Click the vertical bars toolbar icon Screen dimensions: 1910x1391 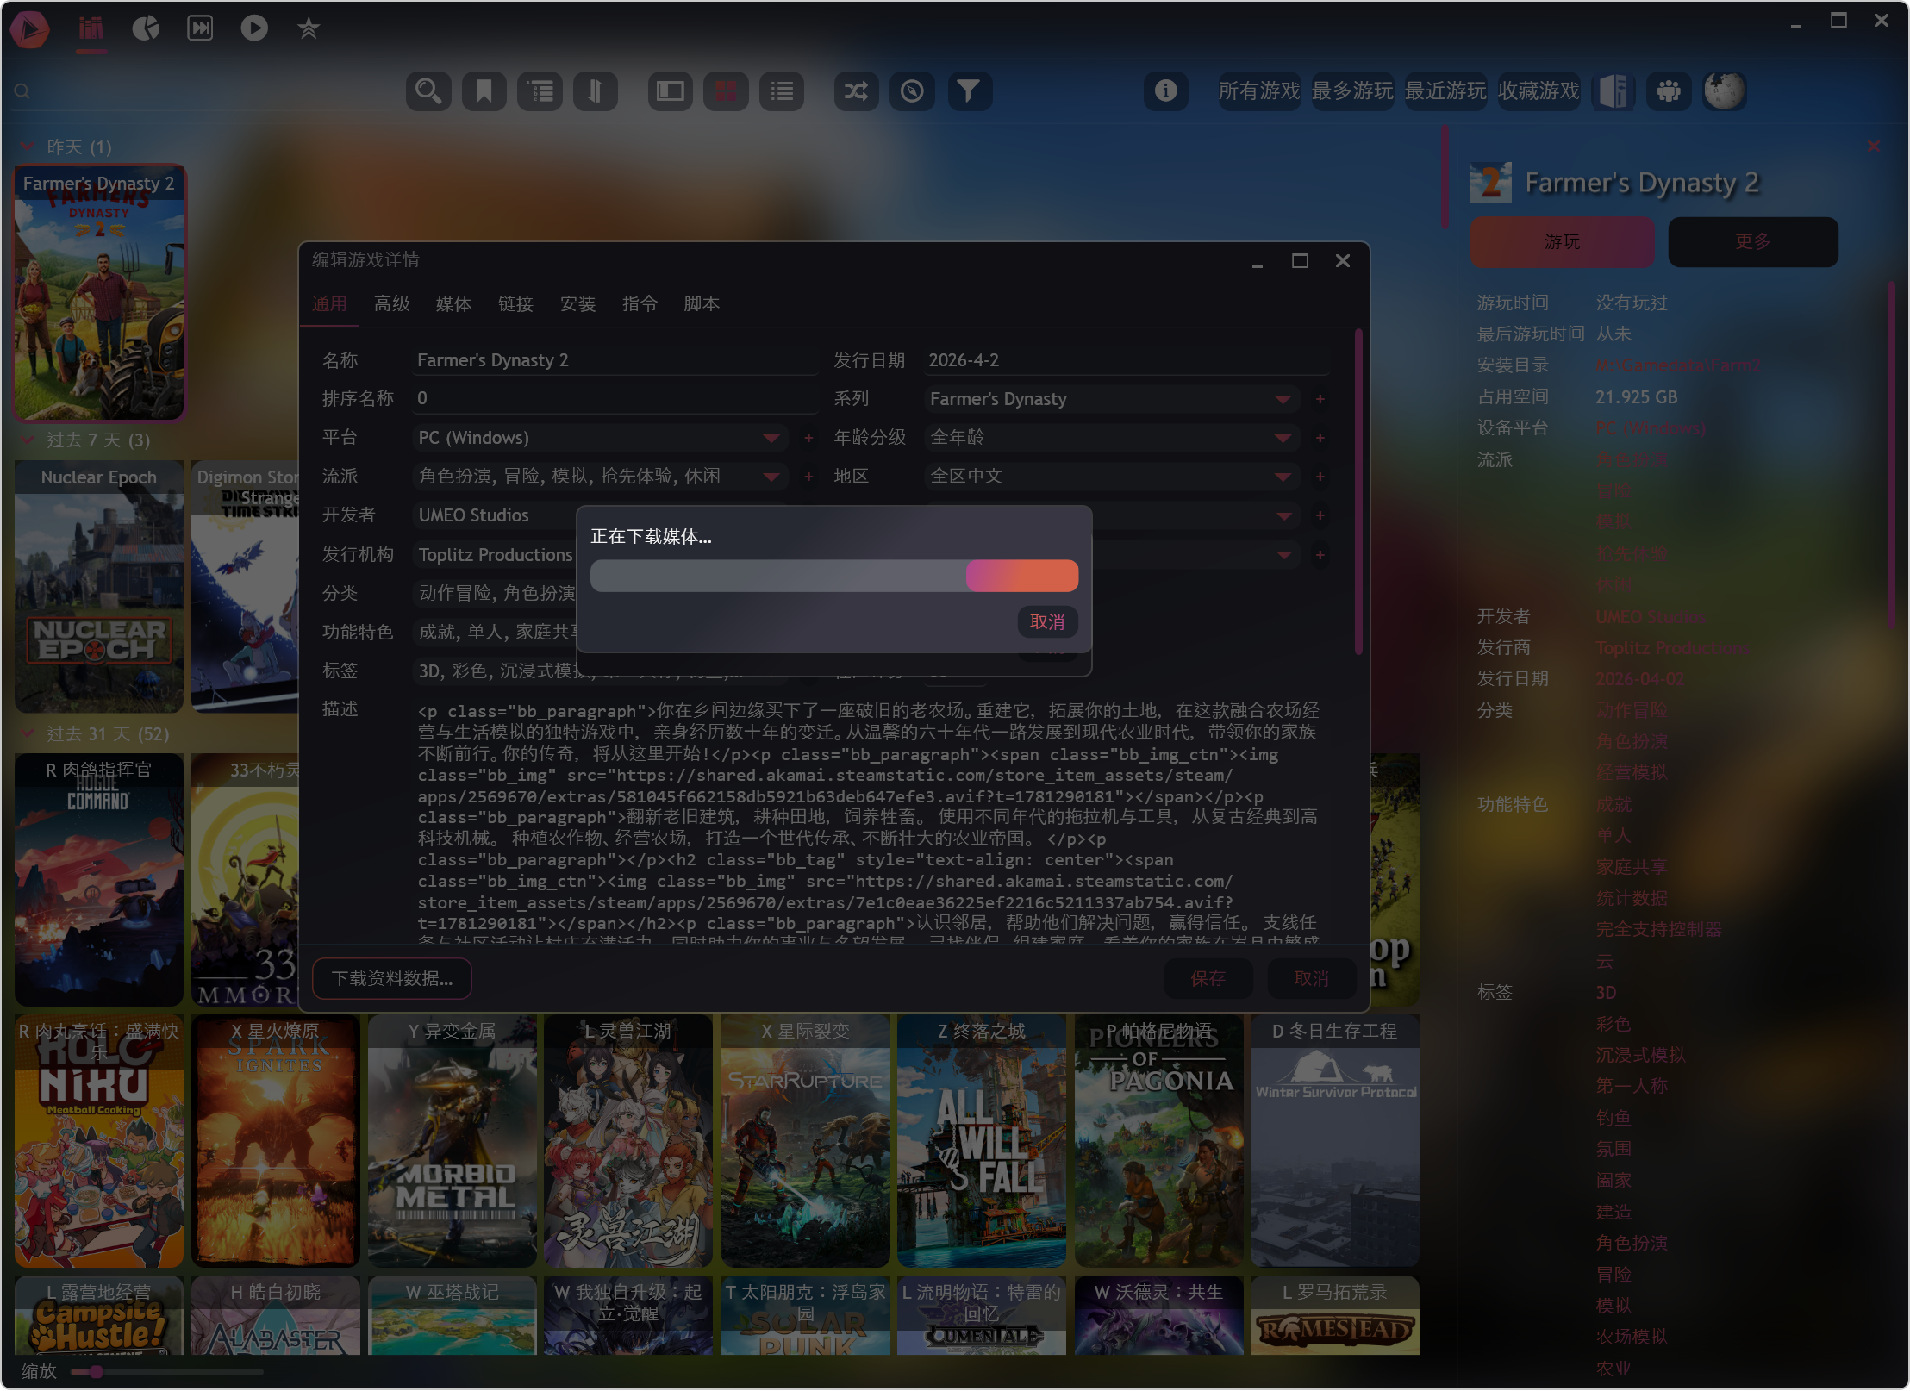pos(595,90)
